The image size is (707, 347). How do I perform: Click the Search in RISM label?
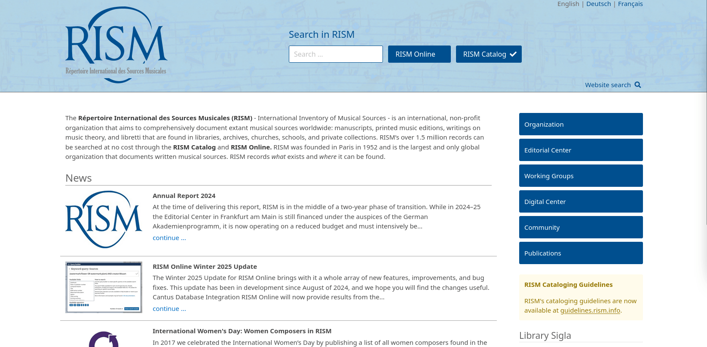[321, 34]
